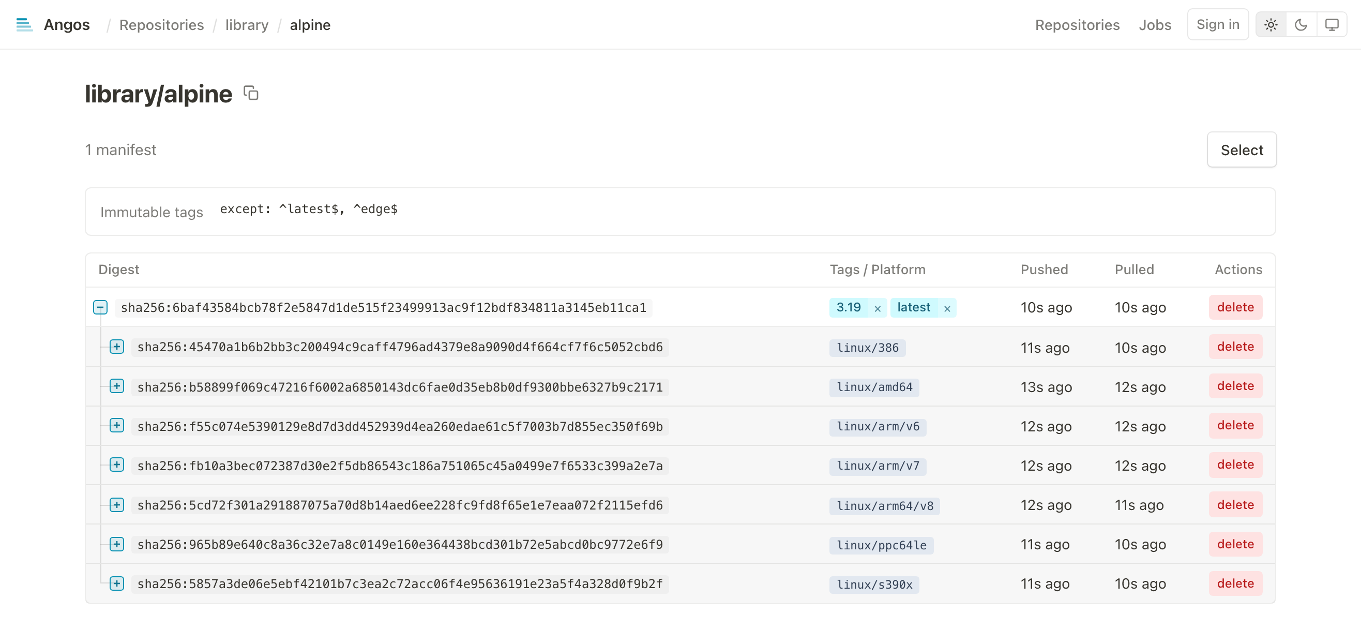Expand the linux/amd64 manifest row
The height and width of the screenshot is (629, 1361).
coord(117,386)
